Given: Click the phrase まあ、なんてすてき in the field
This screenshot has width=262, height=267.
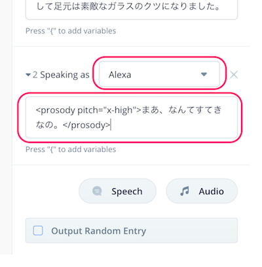Looking at the screenshot, I should point(182,110).
